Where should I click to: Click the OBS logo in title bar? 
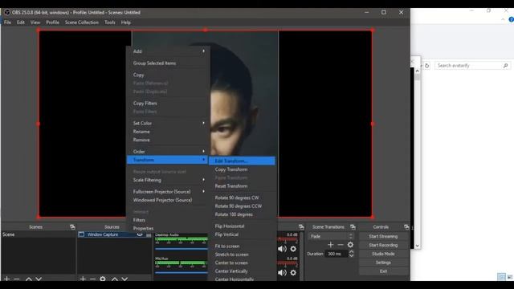point(7,13)
